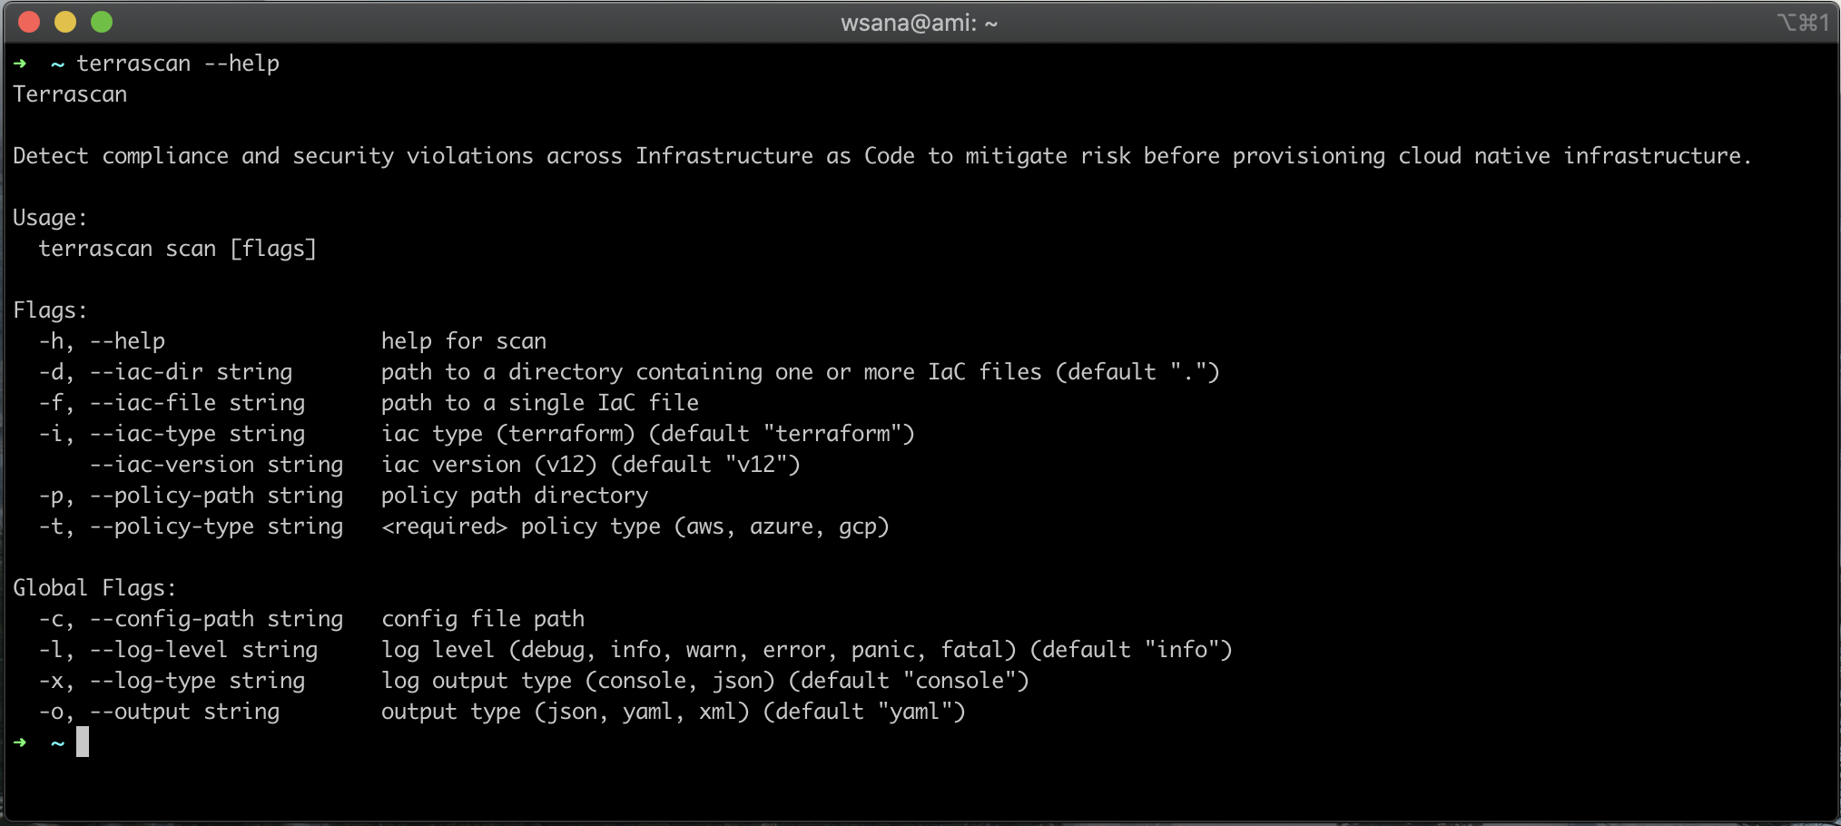The width and height of the screenshot is (1841, 826).
Task: Click the red close window button
Action: click(x=29, y=22)
